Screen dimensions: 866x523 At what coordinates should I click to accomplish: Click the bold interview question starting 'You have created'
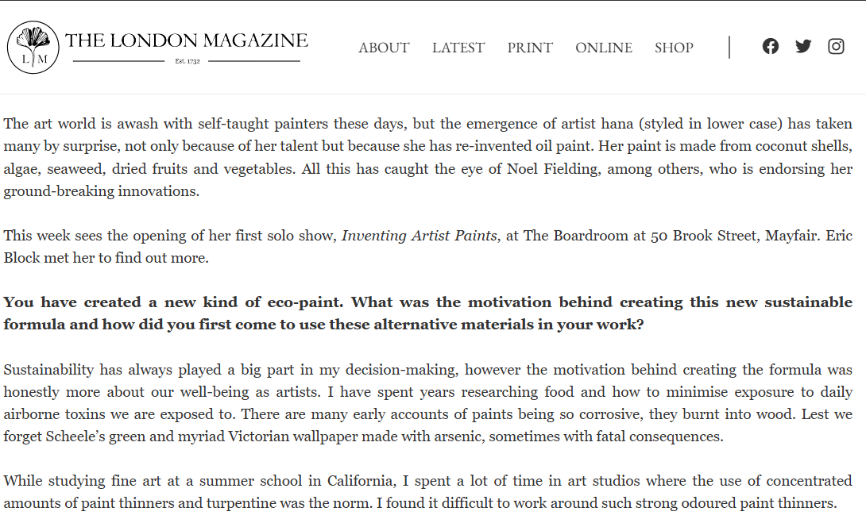click(428, 313)
